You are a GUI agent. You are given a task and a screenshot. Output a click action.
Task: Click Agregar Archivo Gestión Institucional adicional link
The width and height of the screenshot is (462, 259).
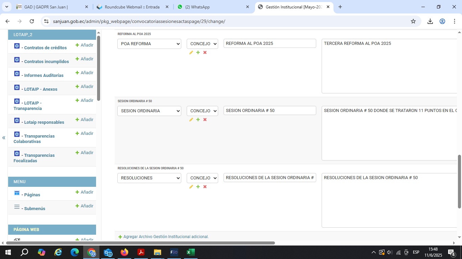tap(166, 237)
